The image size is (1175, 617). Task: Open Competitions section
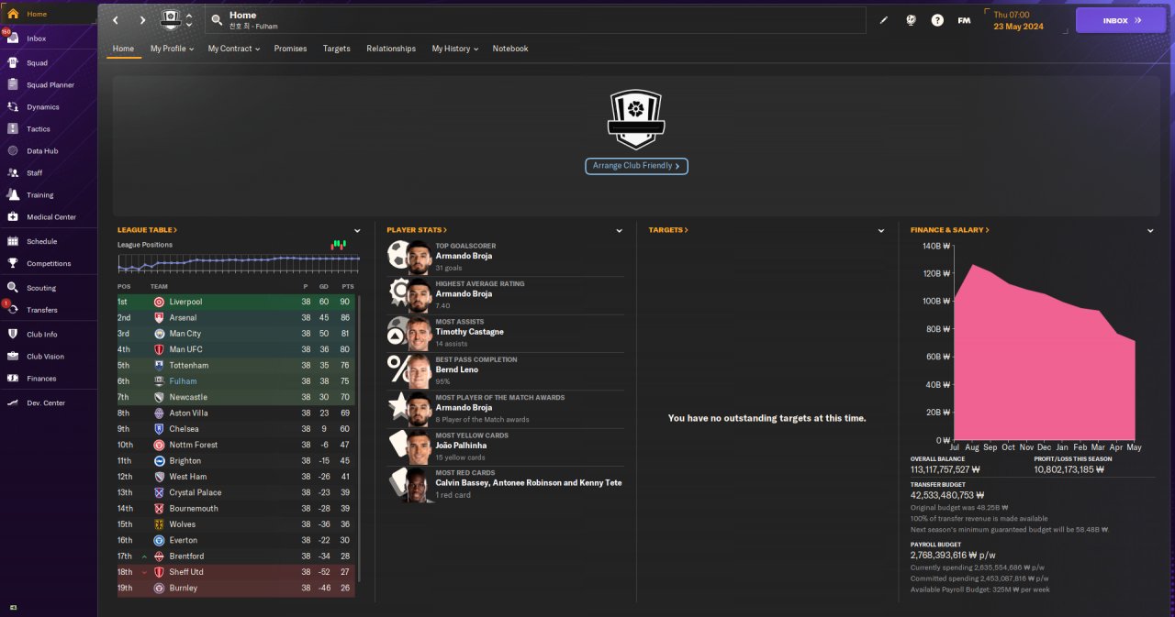tap(48, 264)
